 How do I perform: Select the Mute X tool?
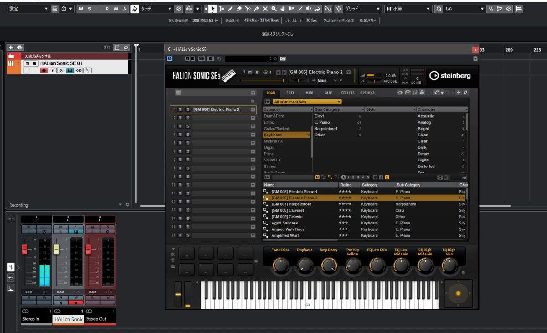tap(265, 9)
